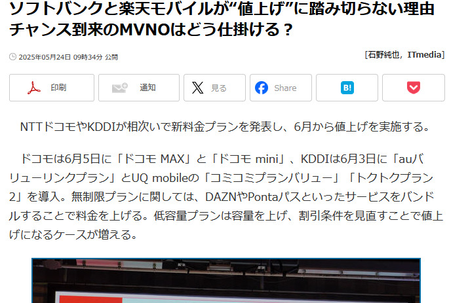Open the ITmedia link in the byline
The height and width of the screenshot is (303, 449).
(x=424, y=54)
